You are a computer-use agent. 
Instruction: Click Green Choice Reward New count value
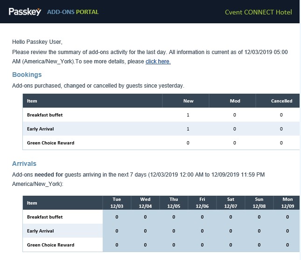pyautogui.click(x=188, y=143)
